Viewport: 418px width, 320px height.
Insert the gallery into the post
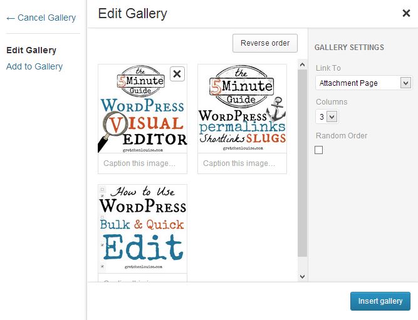(380, 301)
